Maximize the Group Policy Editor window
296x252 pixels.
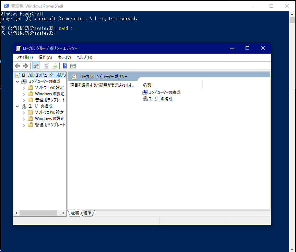pyautogui.click(x=247, y=48)
